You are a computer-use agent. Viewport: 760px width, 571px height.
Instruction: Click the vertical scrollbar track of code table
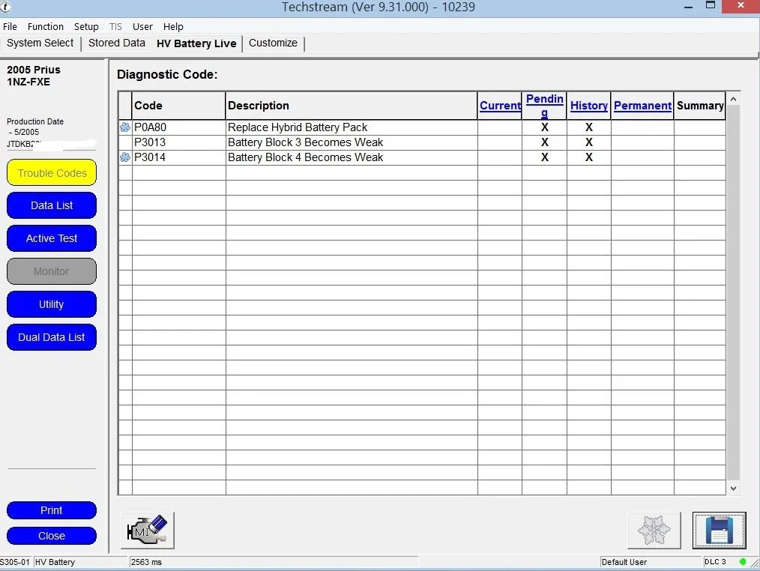coord(733,294)
